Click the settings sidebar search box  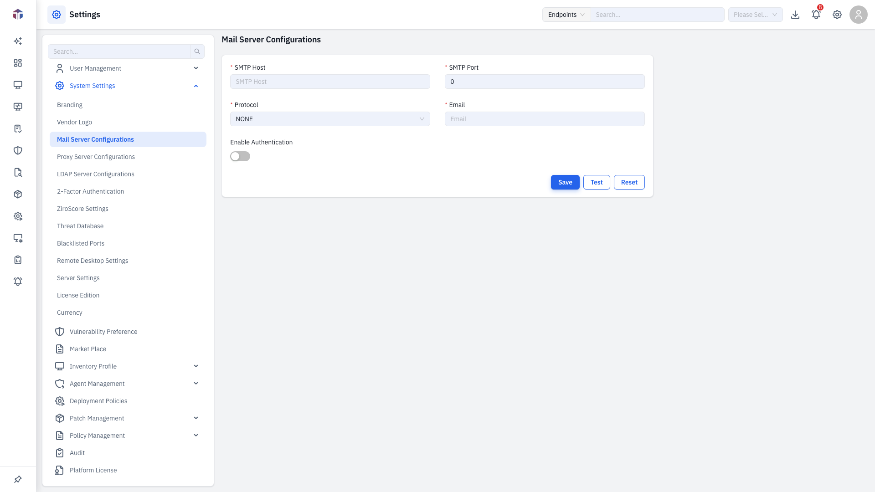tap(119, 51)
